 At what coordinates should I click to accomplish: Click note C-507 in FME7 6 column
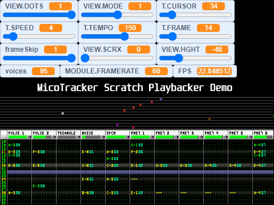click(260, 155)
